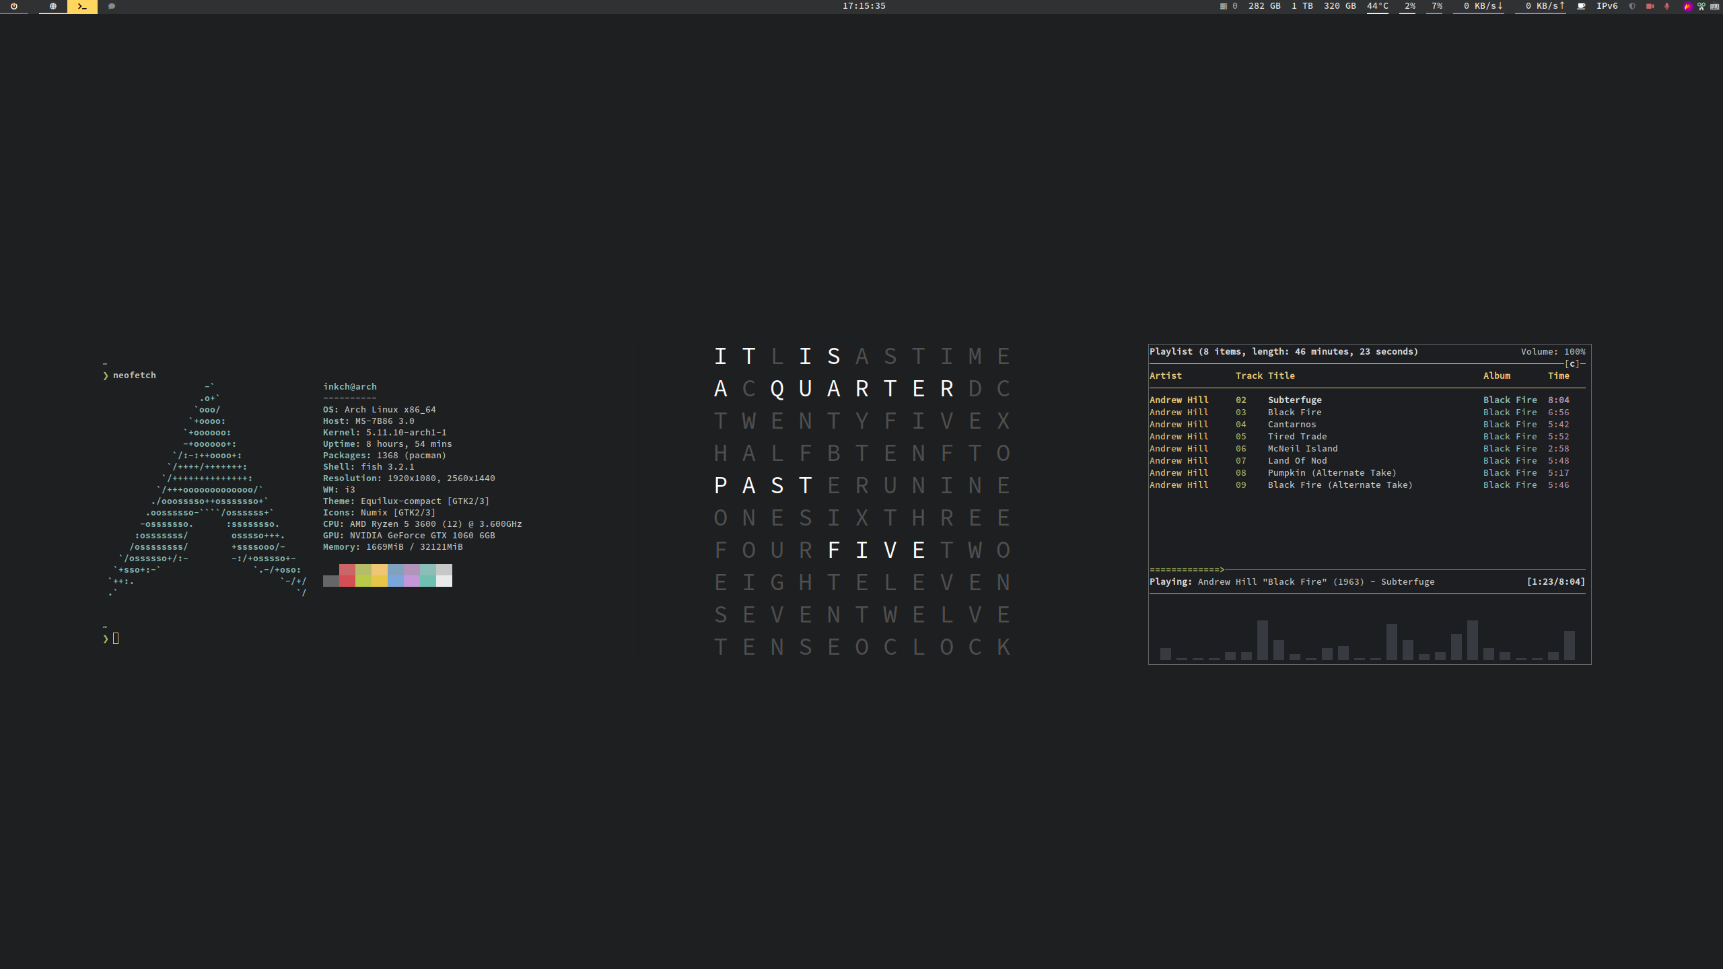The height and width of the screenshot is (969, 1723).
Task: Click the disk storage stack icon
Action: point(1223,6)
